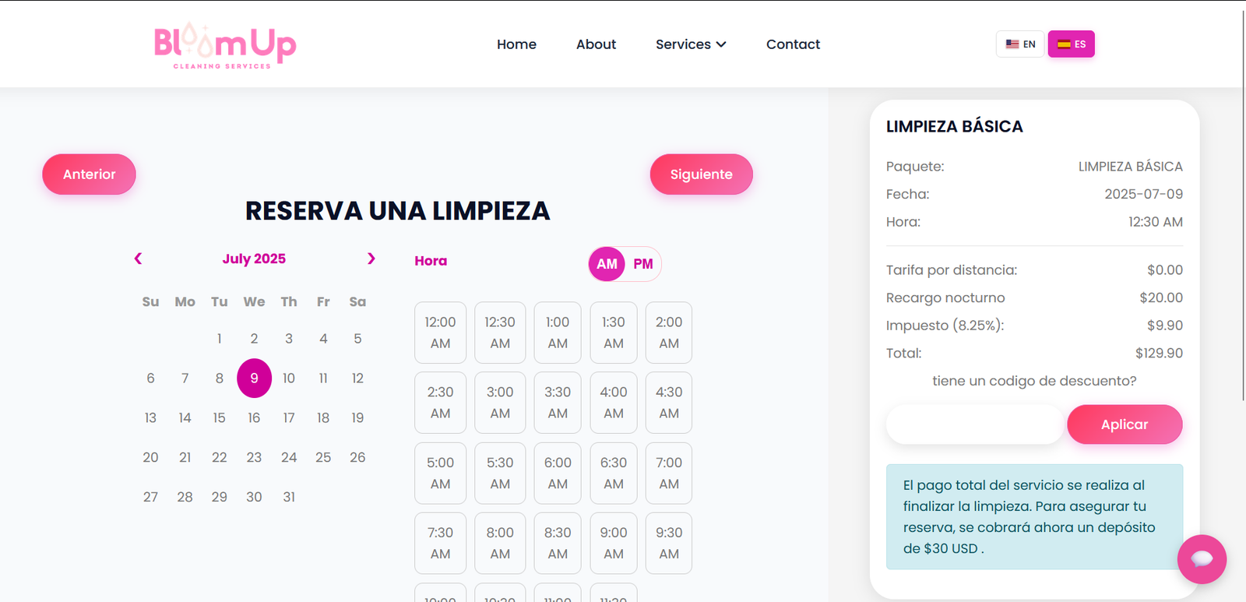The width and height of the screenshot is (1246, 602).
Task: Pick July 9 highlighted date
Action: pyautogui.click(x=254, y=378)
